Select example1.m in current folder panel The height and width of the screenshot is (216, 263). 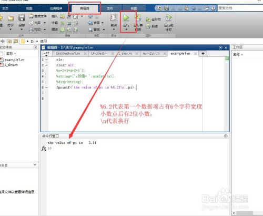pos(14,60)
